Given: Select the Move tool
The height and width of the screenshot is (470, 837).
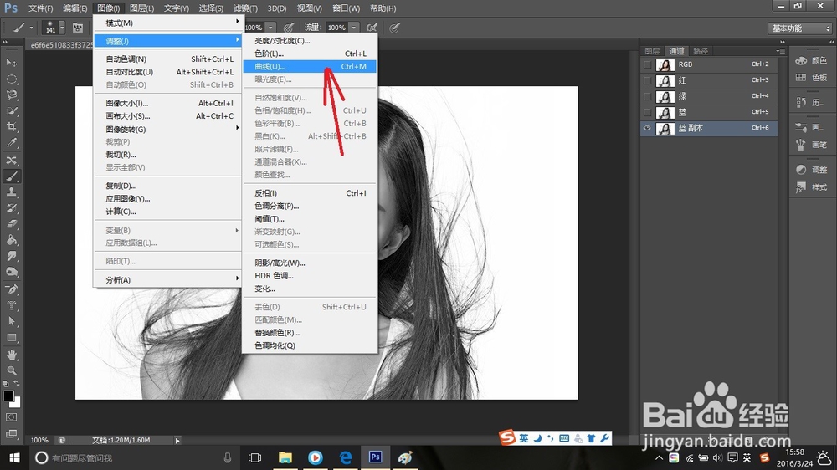Looking at the screenshot, I should tap(11, 63).
